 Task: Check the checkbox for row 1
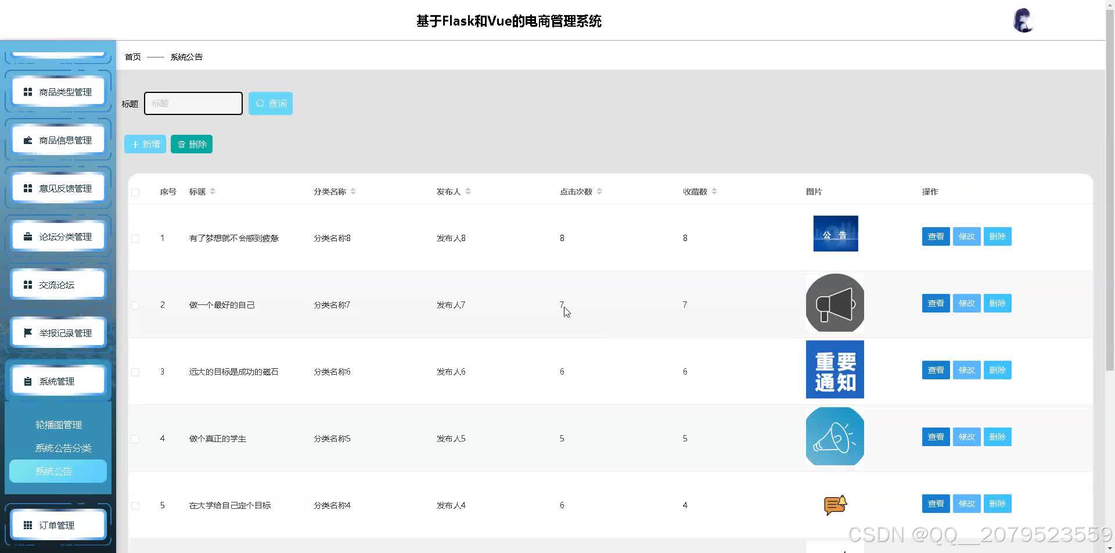pyautogui.click(x=135, y=238)
